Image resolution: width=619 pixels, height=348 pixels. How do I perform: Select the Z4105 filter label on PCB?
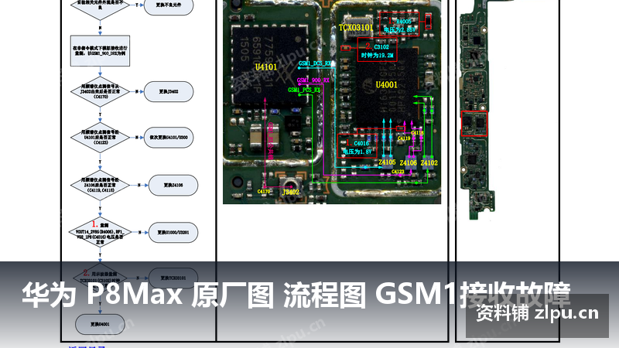[387, 162]
